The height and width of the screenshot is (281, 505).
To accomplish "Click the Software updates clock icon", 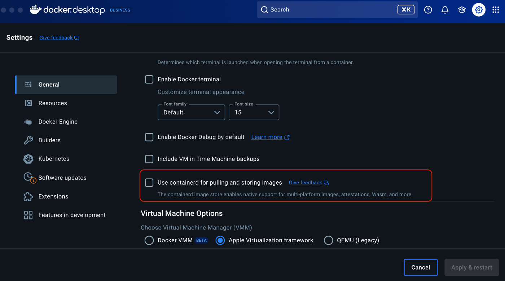I will (29, 177).
